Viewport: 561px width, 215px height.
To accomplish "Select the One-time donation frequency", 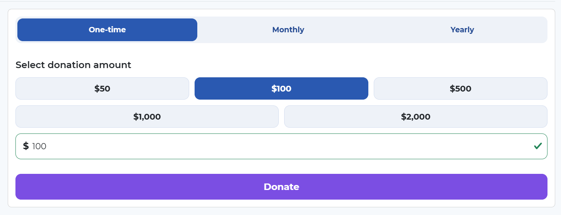I will point(107,30).
